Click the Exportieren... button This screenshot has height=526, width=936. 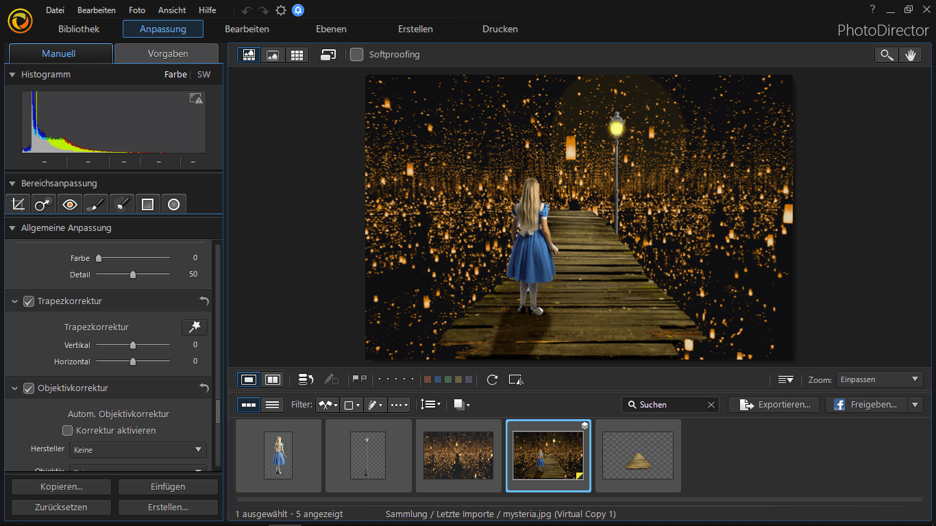click(x=774, y=405)
